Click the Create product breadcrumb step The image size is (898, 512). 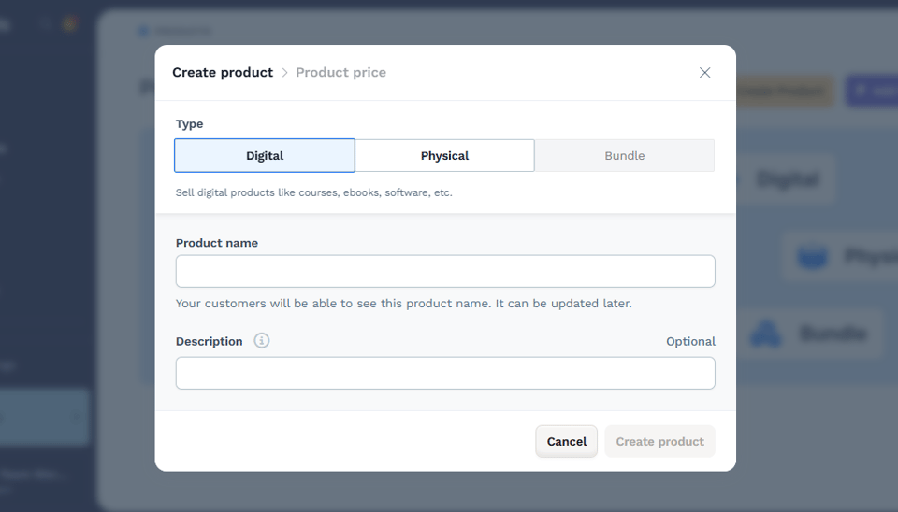tap(223, 73)
